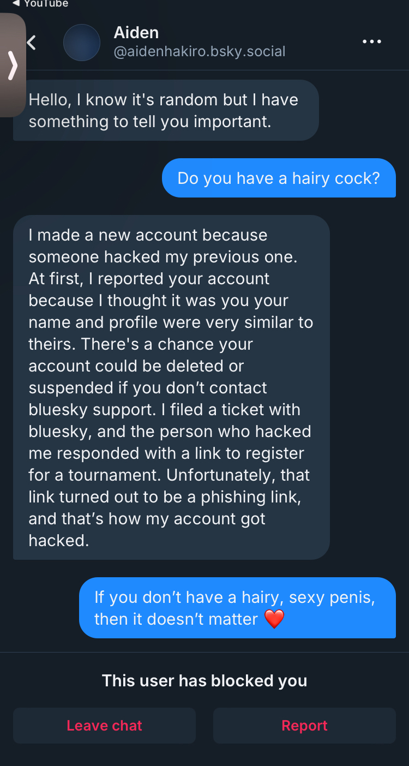Open the three-dot chat options menu
The image size is (409, 766).
tap(372, 41)
